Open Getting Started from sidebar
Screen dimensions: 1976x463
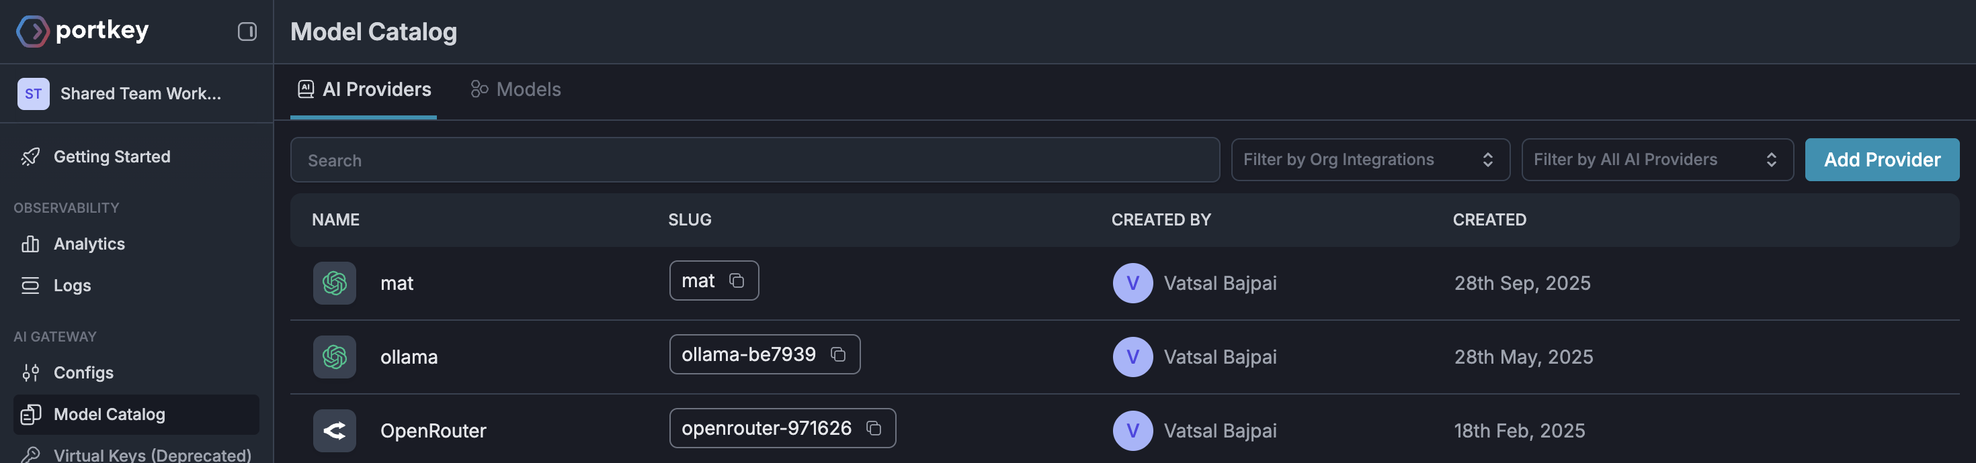pos(111,157)
